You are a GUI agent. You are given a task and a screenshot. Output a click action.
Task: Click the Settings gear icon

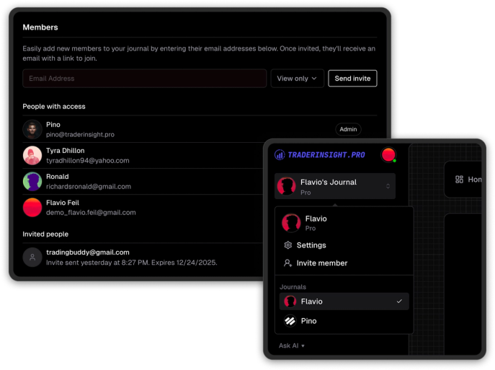pyautogui.click(x=287, y=245)
